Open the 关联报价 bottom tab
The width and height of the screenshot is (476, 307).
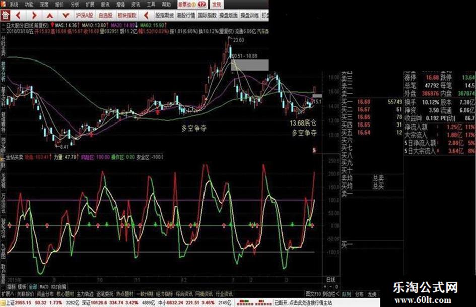[x=25, y=294]
